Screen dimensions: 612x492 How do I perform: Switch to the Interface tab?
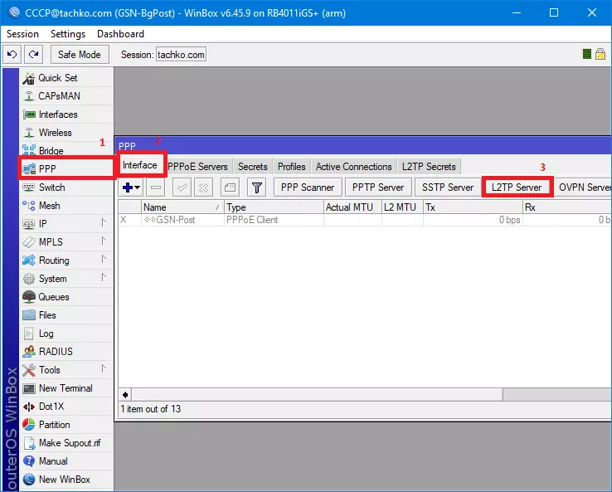[x=139, y=165]
